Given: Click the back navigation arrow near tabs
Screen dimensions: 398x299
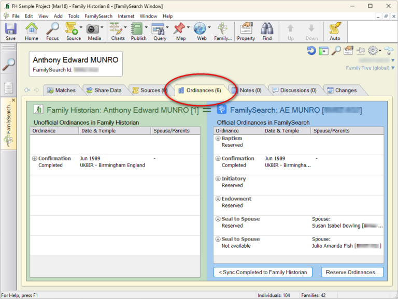Looking at the screenshot, I should (27, 90).
